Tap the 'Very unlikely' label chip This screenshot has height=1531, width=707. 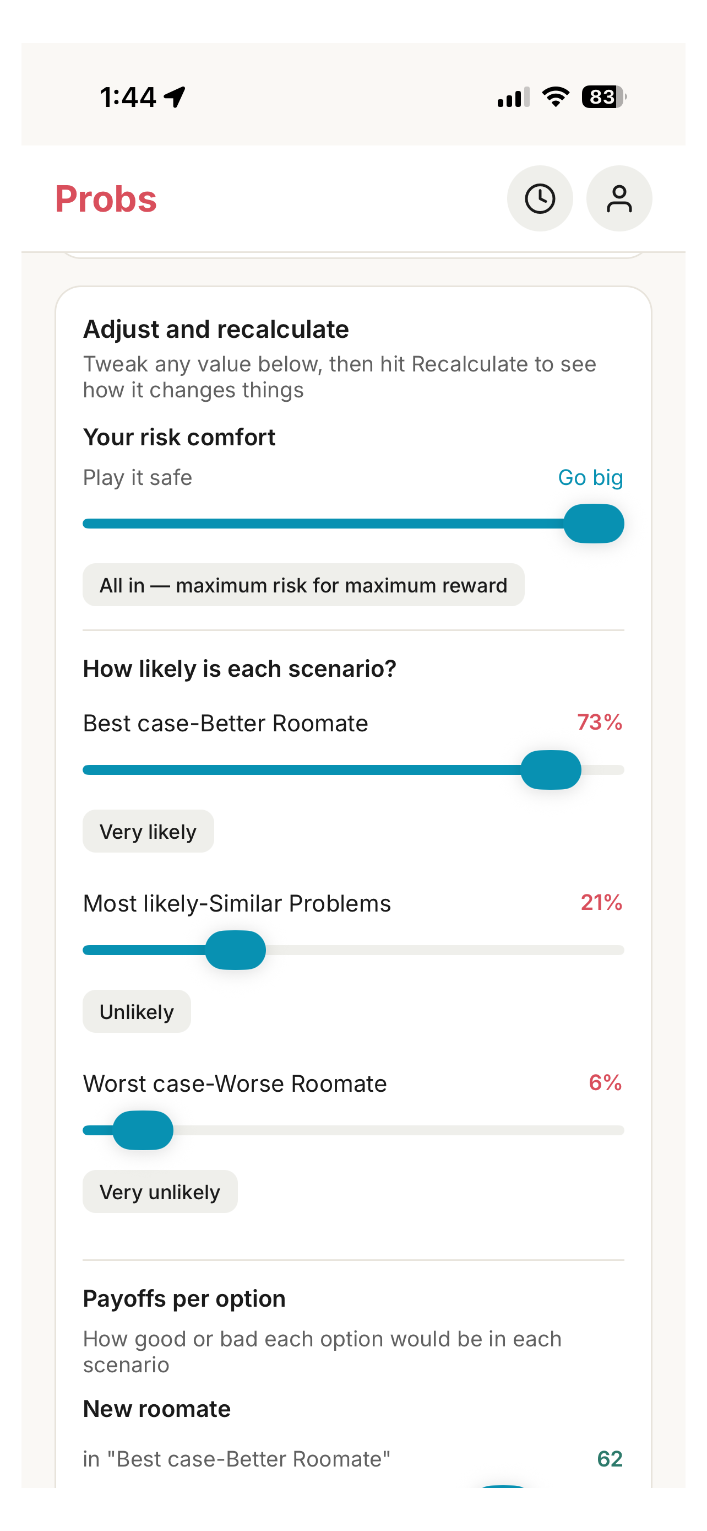[x=159, y=1191]
